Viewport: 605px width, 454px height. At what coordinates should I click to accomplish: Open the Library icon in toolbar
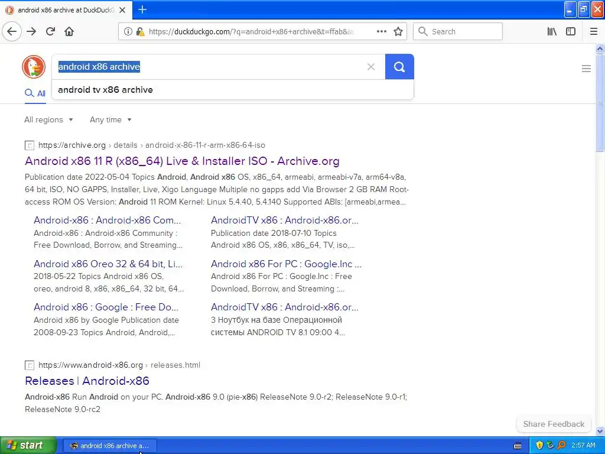tap(552, 31)
